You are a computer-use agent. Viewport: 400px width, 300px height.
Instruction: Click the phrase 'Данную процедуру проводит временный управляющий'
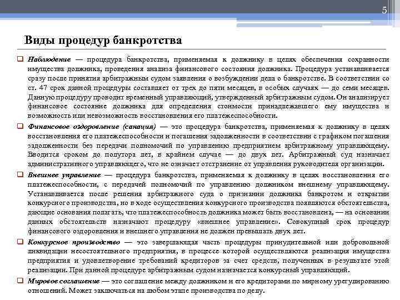point(120,97)
